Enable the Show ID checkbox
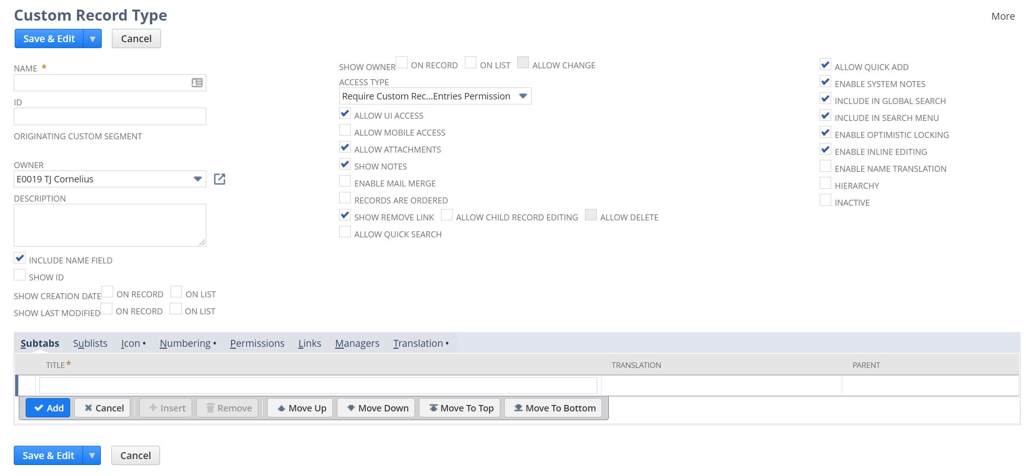Image resolution: width=1026 pixels, height=476 pixels. point(20,275)
